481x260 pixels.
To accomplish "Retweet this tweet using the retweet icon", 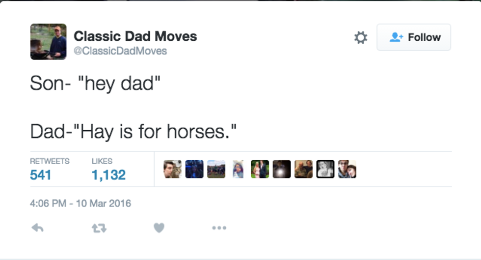I will (x=99, y=228).
